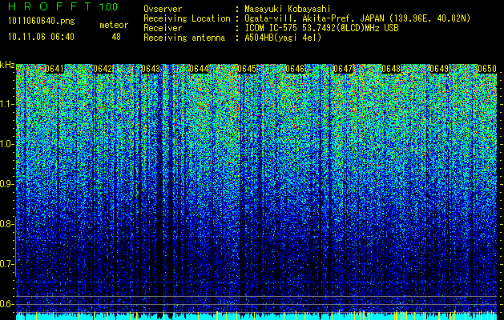Click the 0641 time marker label
504x320 pixels.
pyautogui.click(x=54, y=69)
